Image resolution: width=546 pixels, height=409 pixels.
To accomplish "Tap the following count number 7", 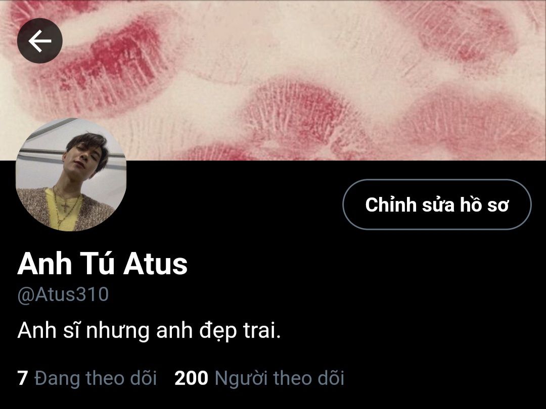I will [x=22, y=378].
